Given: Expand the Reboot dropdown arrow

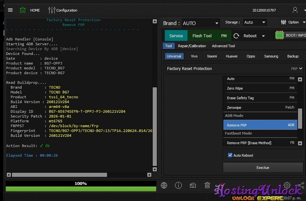Looking at the screenshot, I should tap(263, 36).
